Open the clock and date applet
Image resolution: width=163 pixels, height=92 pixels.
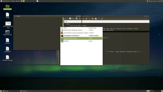(156, 1)
